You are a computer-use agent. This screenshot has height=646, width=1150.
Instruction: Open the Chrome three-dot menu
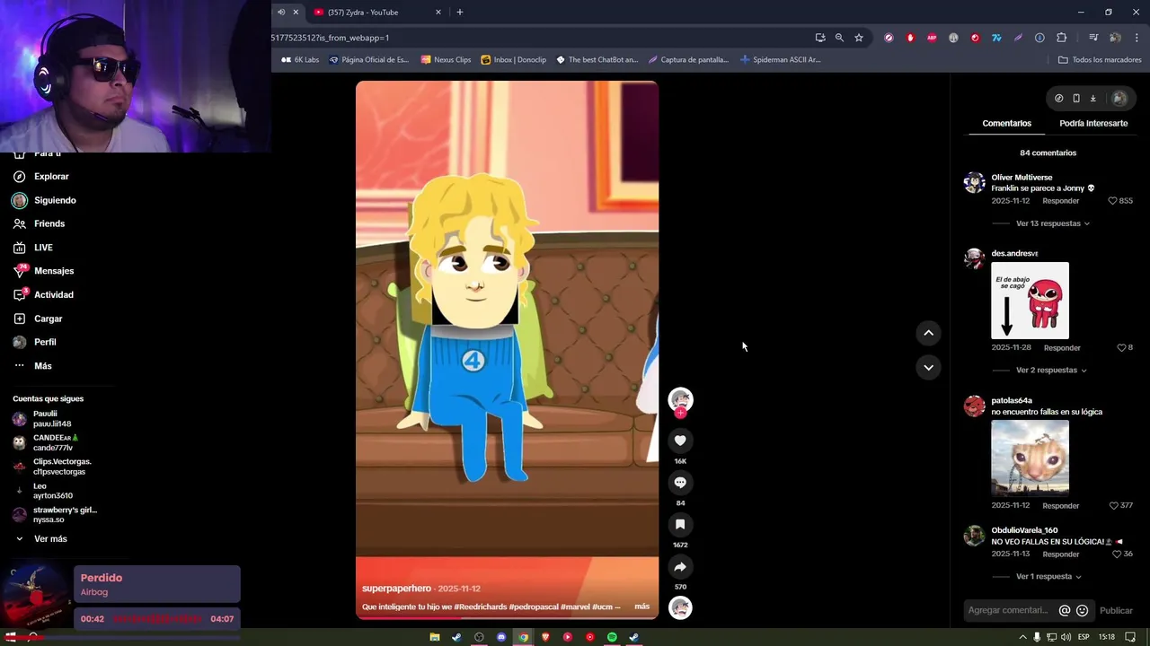pyautogui.click(x=1137, y=38)
